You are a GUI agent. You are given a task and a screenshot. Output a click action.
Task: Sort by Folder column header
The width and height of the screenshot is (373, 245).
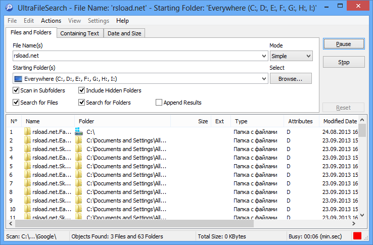pos(123,121)
